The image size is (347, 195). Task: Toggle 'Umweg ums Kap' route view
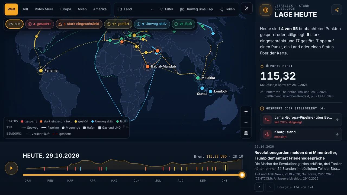pyautogui.click(x=196, y=9)
